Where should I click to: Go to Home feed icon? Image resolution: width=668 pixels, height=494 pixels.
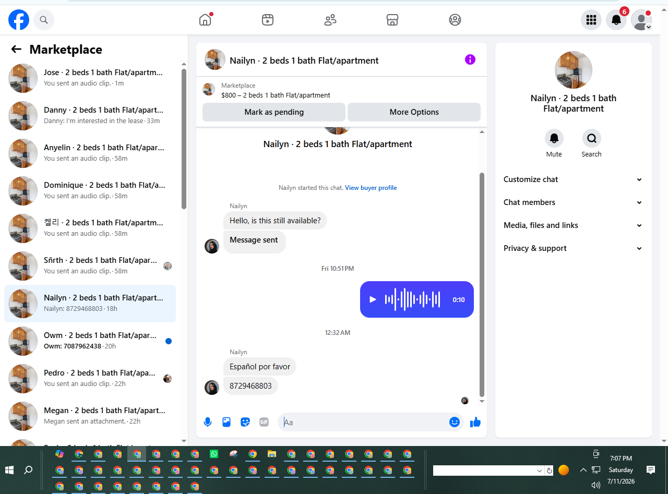coord(205,20)
